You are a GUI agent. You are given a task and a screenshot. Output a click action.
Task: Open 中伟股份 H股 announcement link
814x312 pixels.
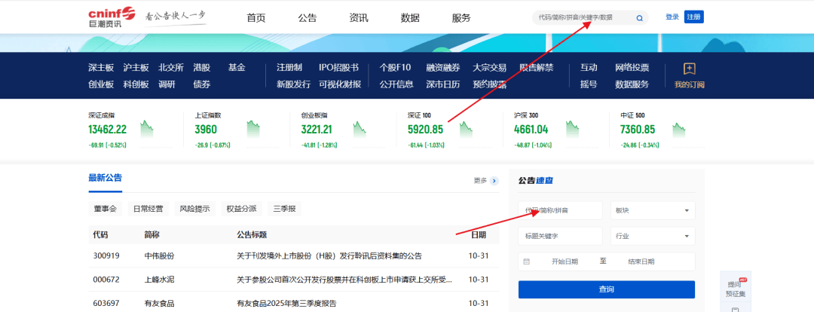339,255
